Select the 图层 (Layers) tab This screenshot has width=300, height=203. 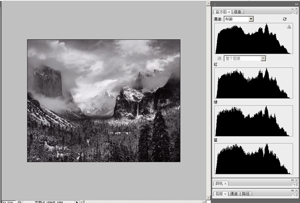pos(219,194)
